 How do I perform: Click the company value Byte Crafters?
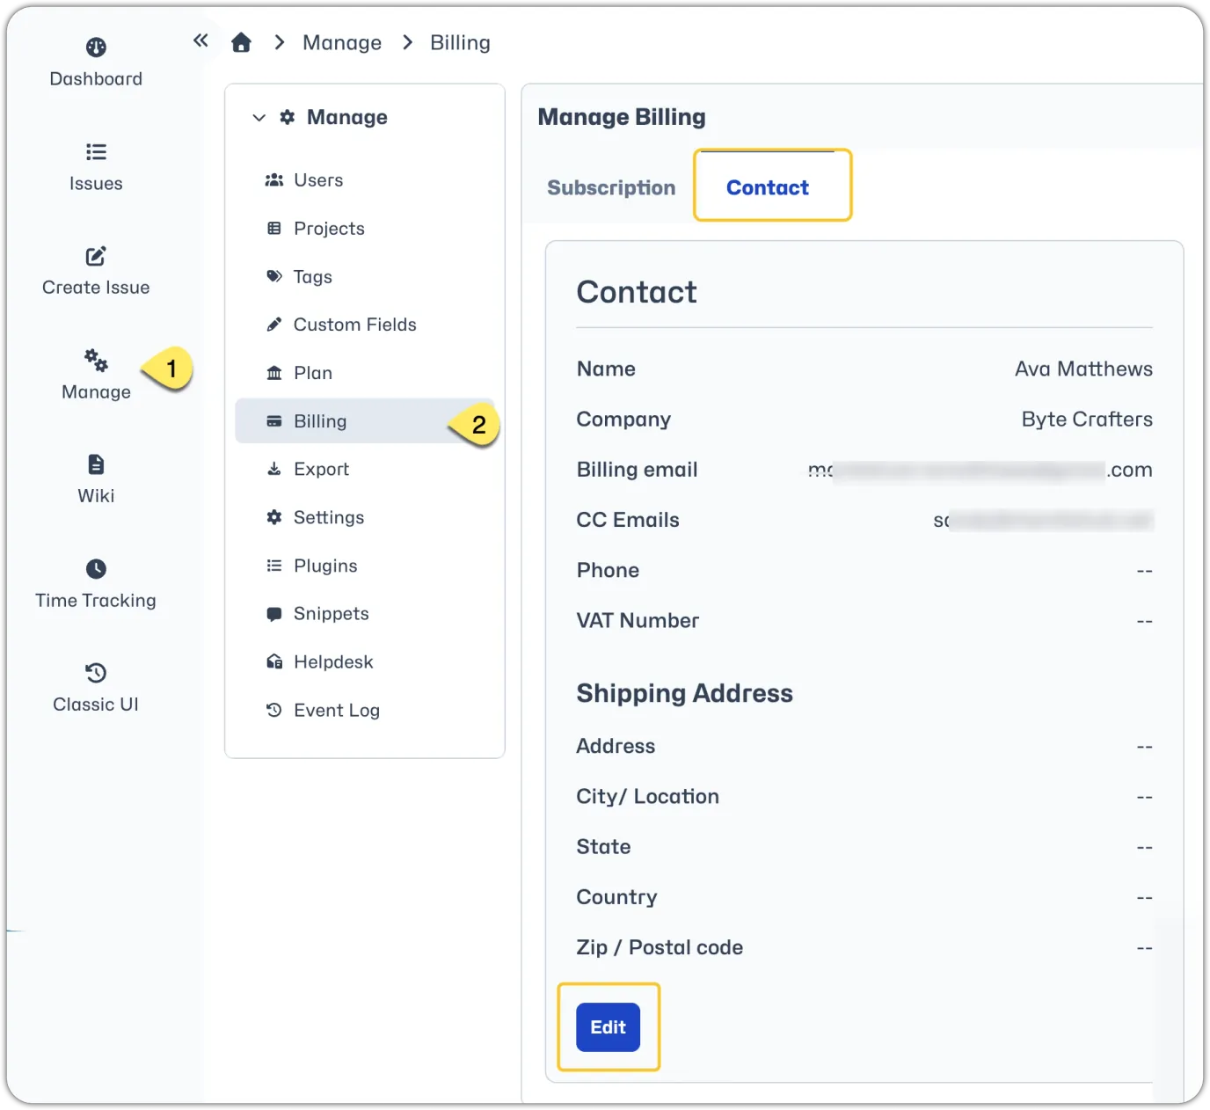click(1087, 419)
